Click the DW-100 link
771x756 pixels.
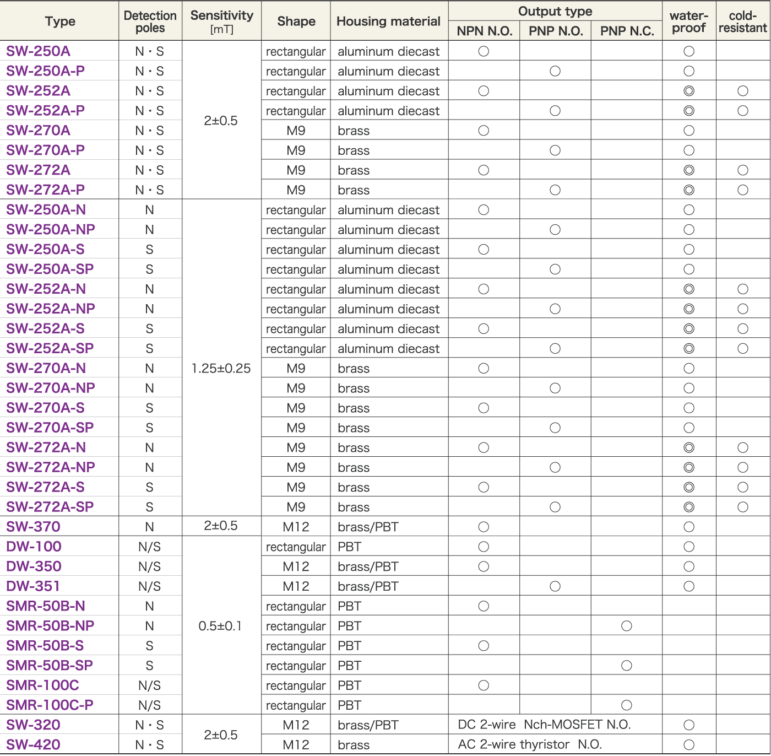point(34,547)
